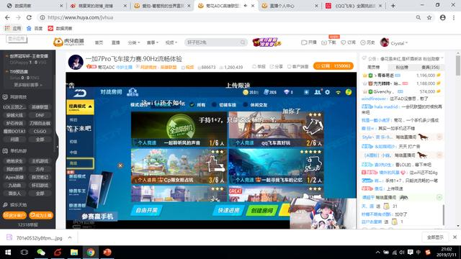Reload the Huya page
The image size is (461, 259).
29,17
